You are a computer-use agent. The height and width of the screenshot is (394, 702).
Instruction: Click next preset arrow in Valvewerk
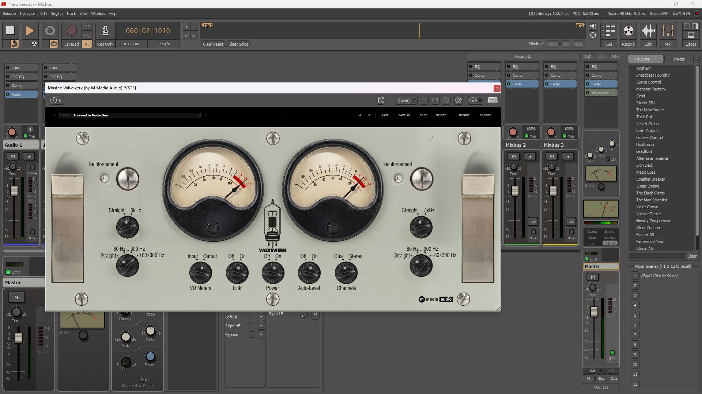[x=205, y=115]
